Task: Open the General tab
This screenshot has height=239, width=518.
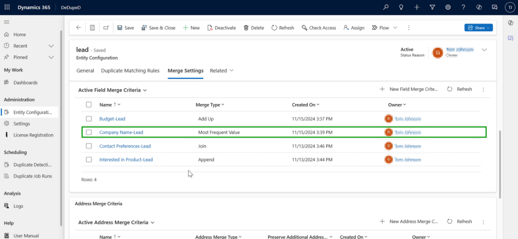Action: (x=85, y=71)
